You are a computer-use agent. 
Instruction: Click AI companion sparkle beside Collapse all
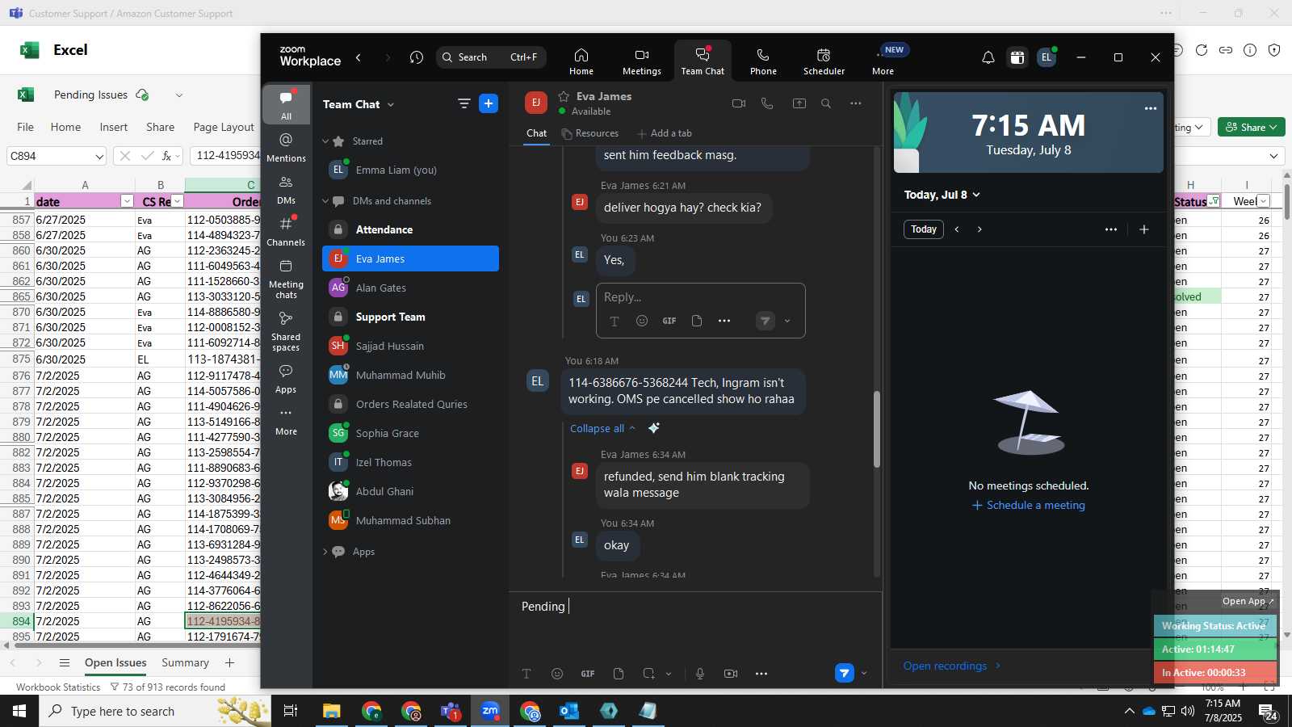pos(654,428)
